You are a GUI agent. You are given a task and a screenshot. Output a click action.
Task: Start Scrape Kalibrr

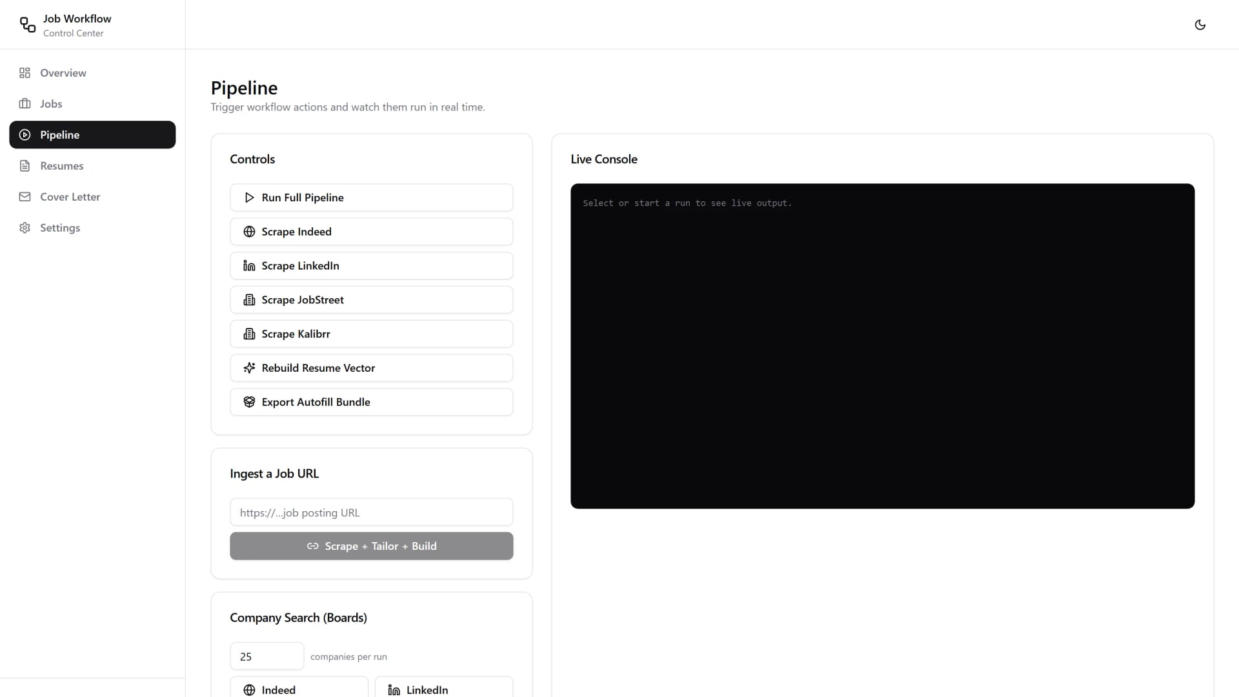(372, 334)
